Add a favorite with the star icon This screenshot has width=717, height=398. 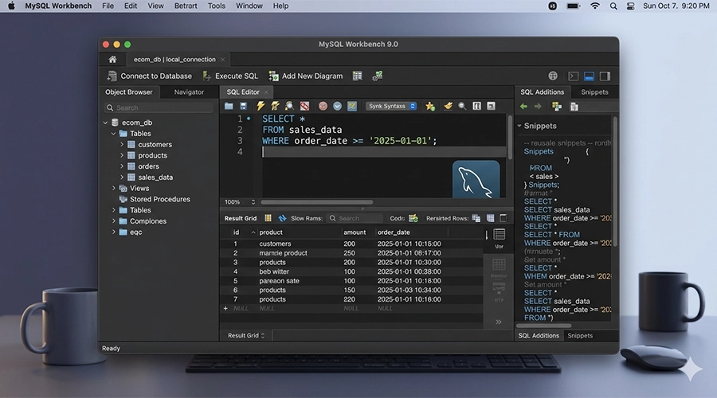[430, 106]
